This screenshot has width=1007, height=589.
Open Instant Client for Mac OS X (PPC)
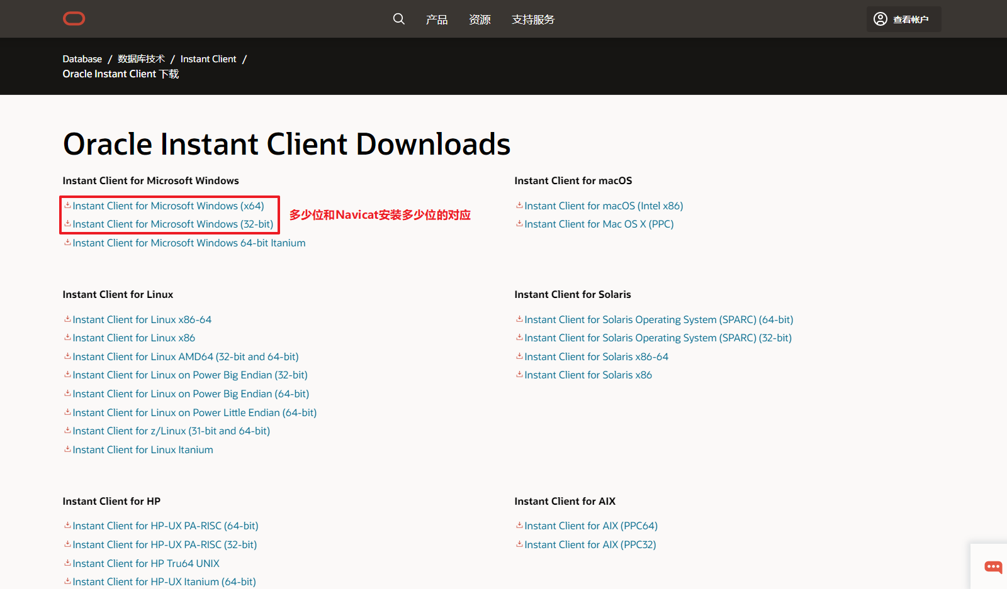tap(599, 224)
